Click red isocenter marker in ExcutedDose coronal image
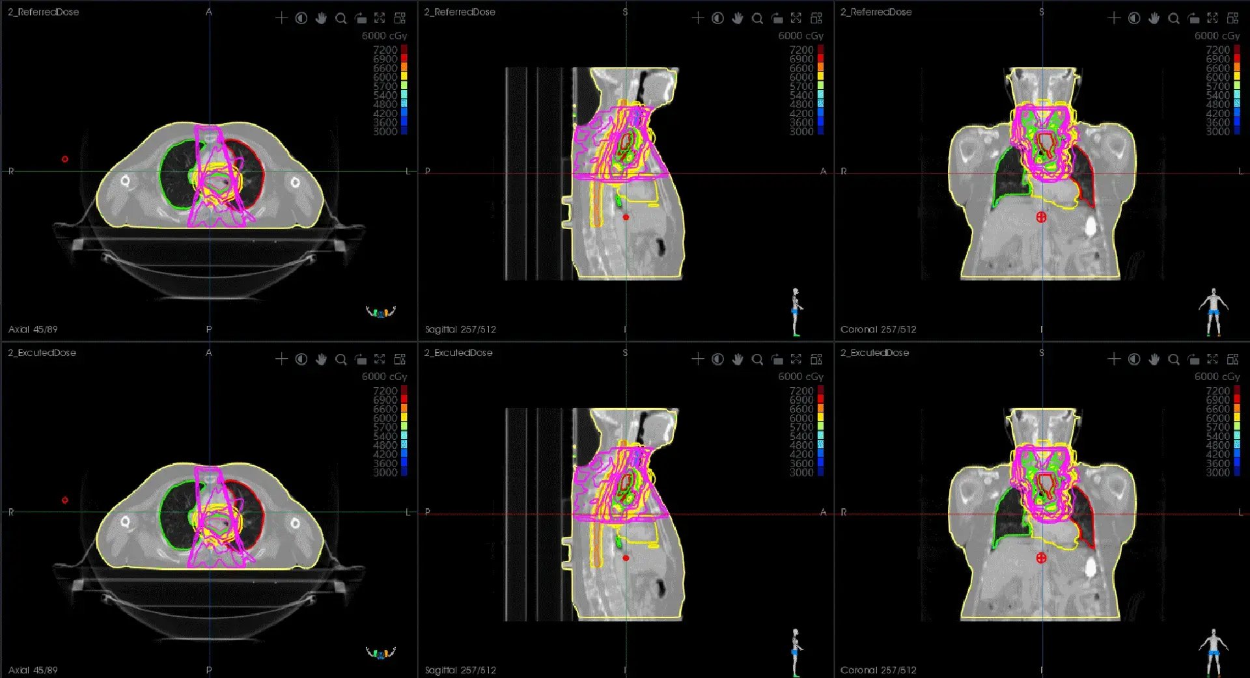 [x=1041, y=558]
